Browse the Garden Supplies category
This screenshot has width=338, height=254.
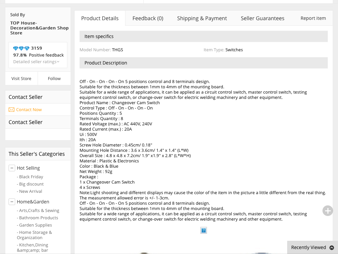pyautogui.click(x=35, y=225)
